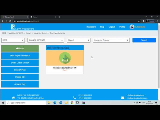Click Interactive Science Class 1 TPG title
This screenshot has height=120, width=160.
coord(65,68)
